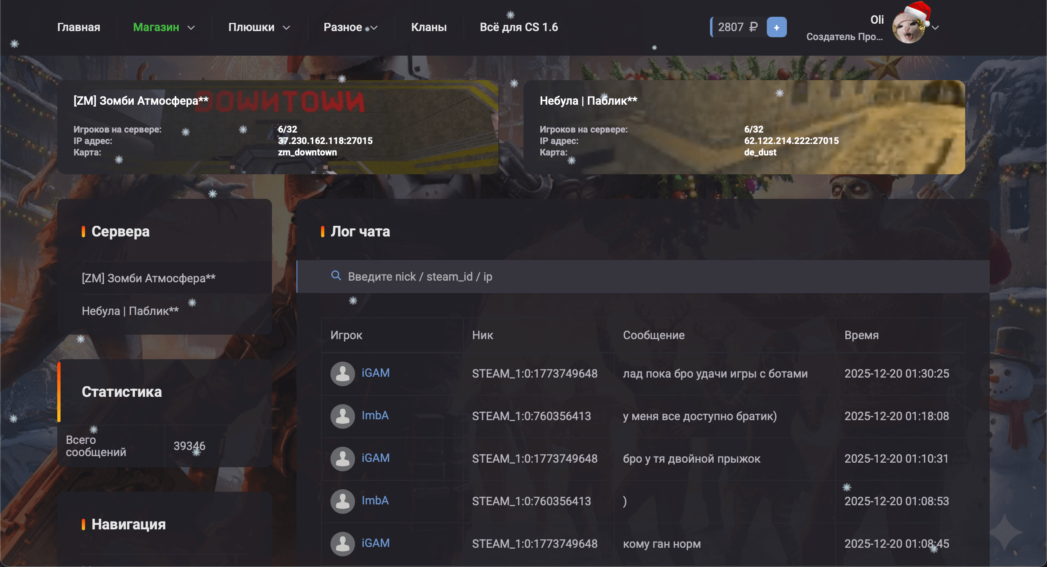Click the iGAM player name link in first row

point(375,373)
